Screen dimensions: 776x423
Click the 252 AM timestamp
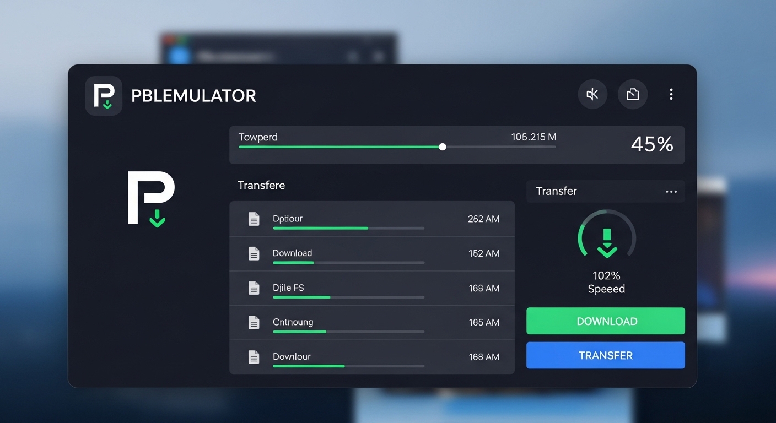(483, 219)
